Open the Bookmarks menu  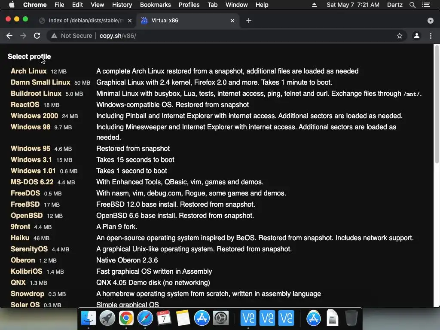(156, 5)
